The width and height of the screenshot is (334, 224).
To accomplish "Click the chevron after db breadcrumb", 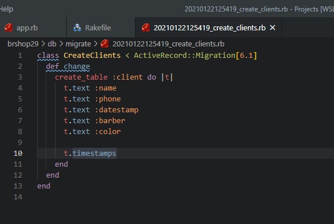I will 61,44.
